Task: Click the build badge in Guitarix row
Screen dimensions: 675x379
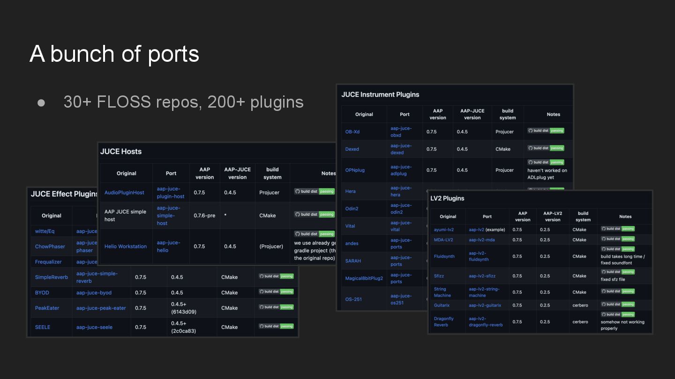Action: pyautogui.click(x=618, y=304)
